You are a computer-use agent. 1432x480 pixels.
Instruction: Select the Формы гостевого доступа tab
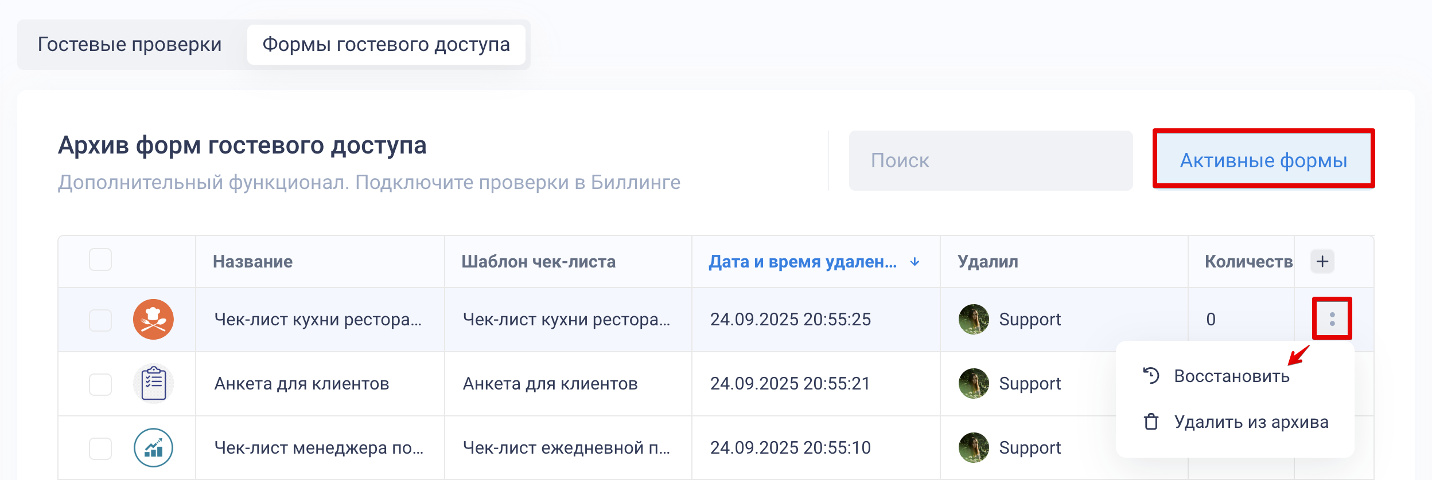[x=386, y=45]
